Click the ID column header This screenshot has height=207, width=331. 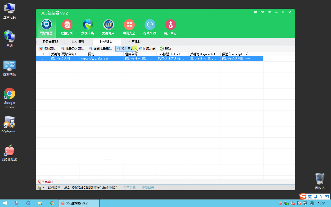pyautogui.click(x=43, y=54)
